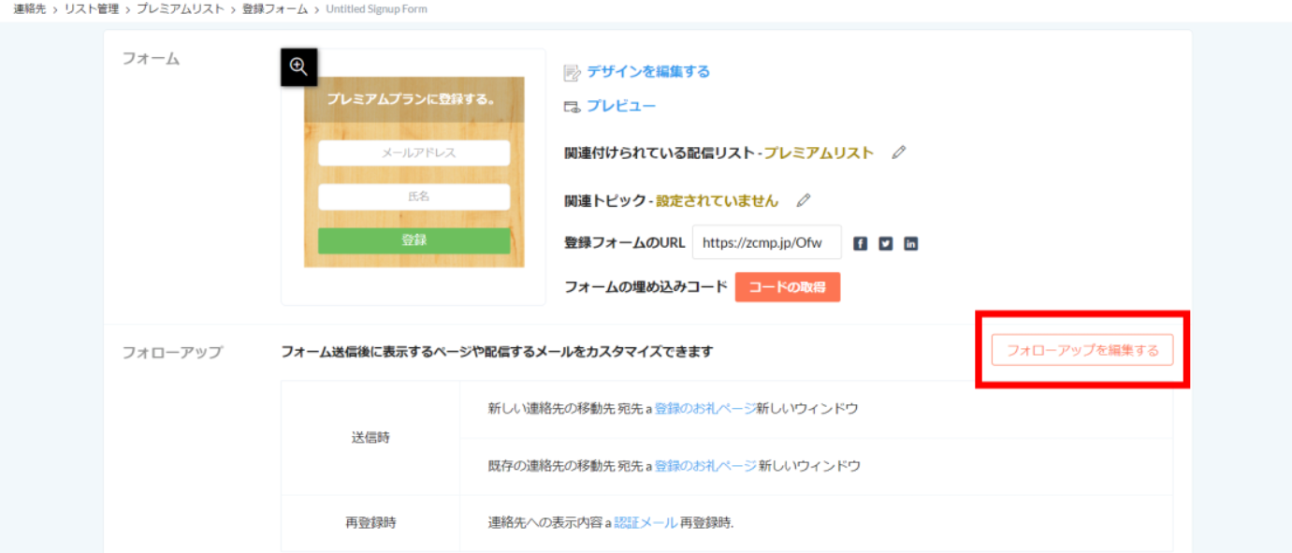Viewport: 1292px width, 553px height.
Task: Click the フォーム section heading
Action: (151, 58)
